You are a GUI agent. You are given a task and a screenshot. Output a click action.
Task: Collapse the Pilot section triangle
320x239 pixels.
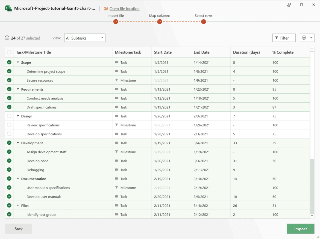point(18,205)
